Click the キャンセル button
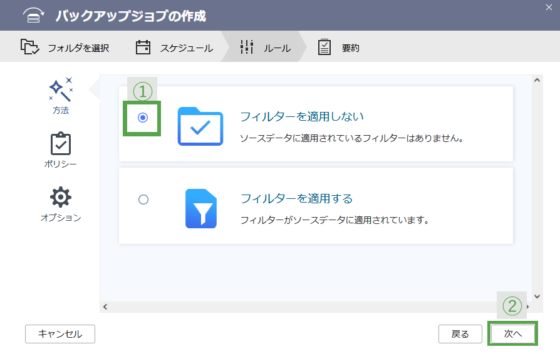The image size is (560, 354). click(x=60, y=334)
